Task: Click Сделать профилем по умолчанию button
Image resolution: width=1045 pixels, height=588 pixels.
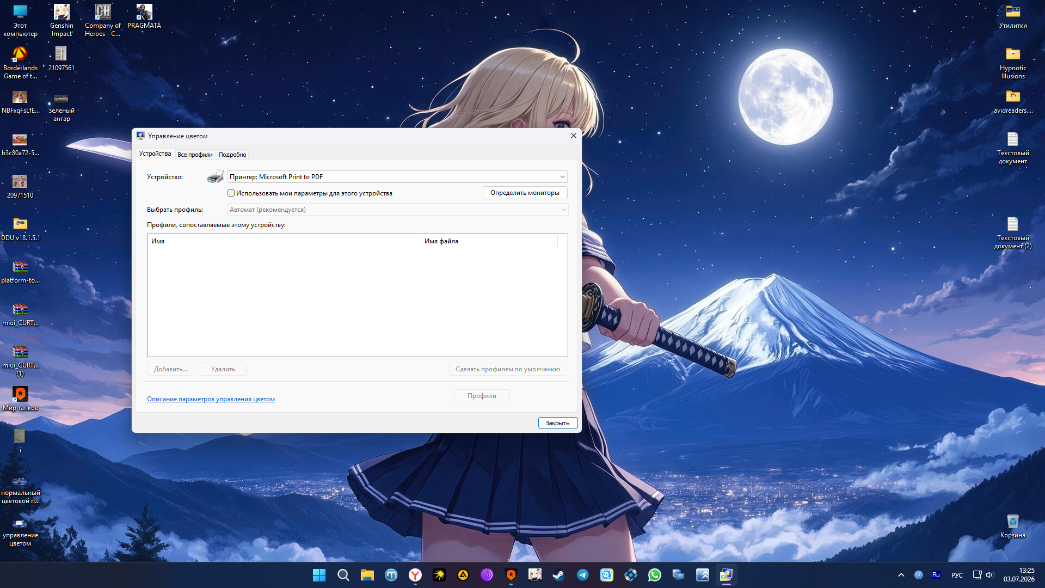Action: pos(508,369)
